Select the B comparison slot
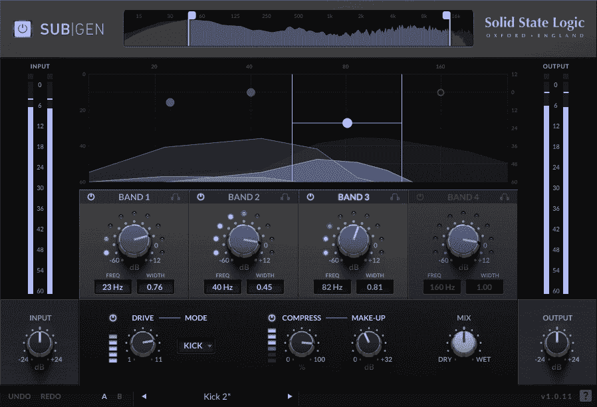 click(x=119, y=396)
